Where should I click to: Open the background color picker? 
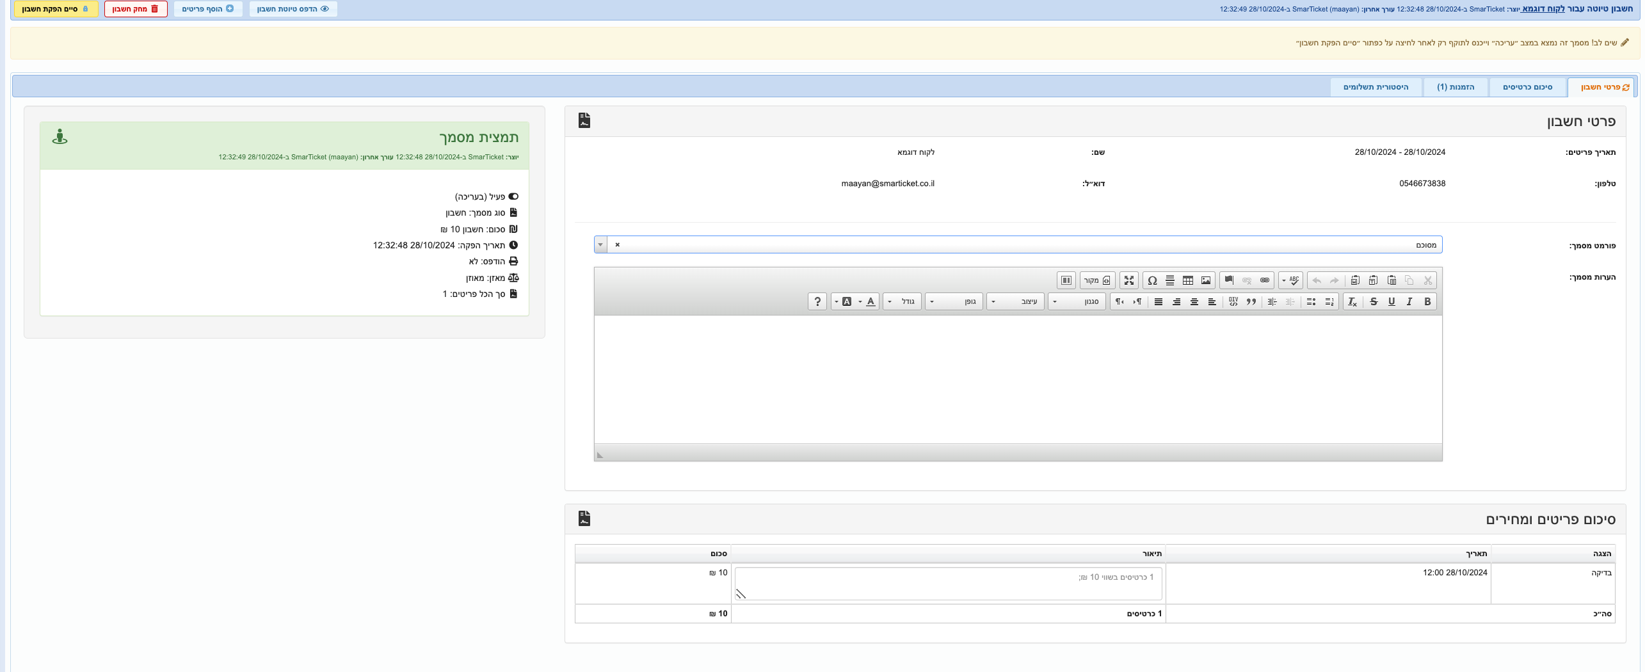coord(844,301)
